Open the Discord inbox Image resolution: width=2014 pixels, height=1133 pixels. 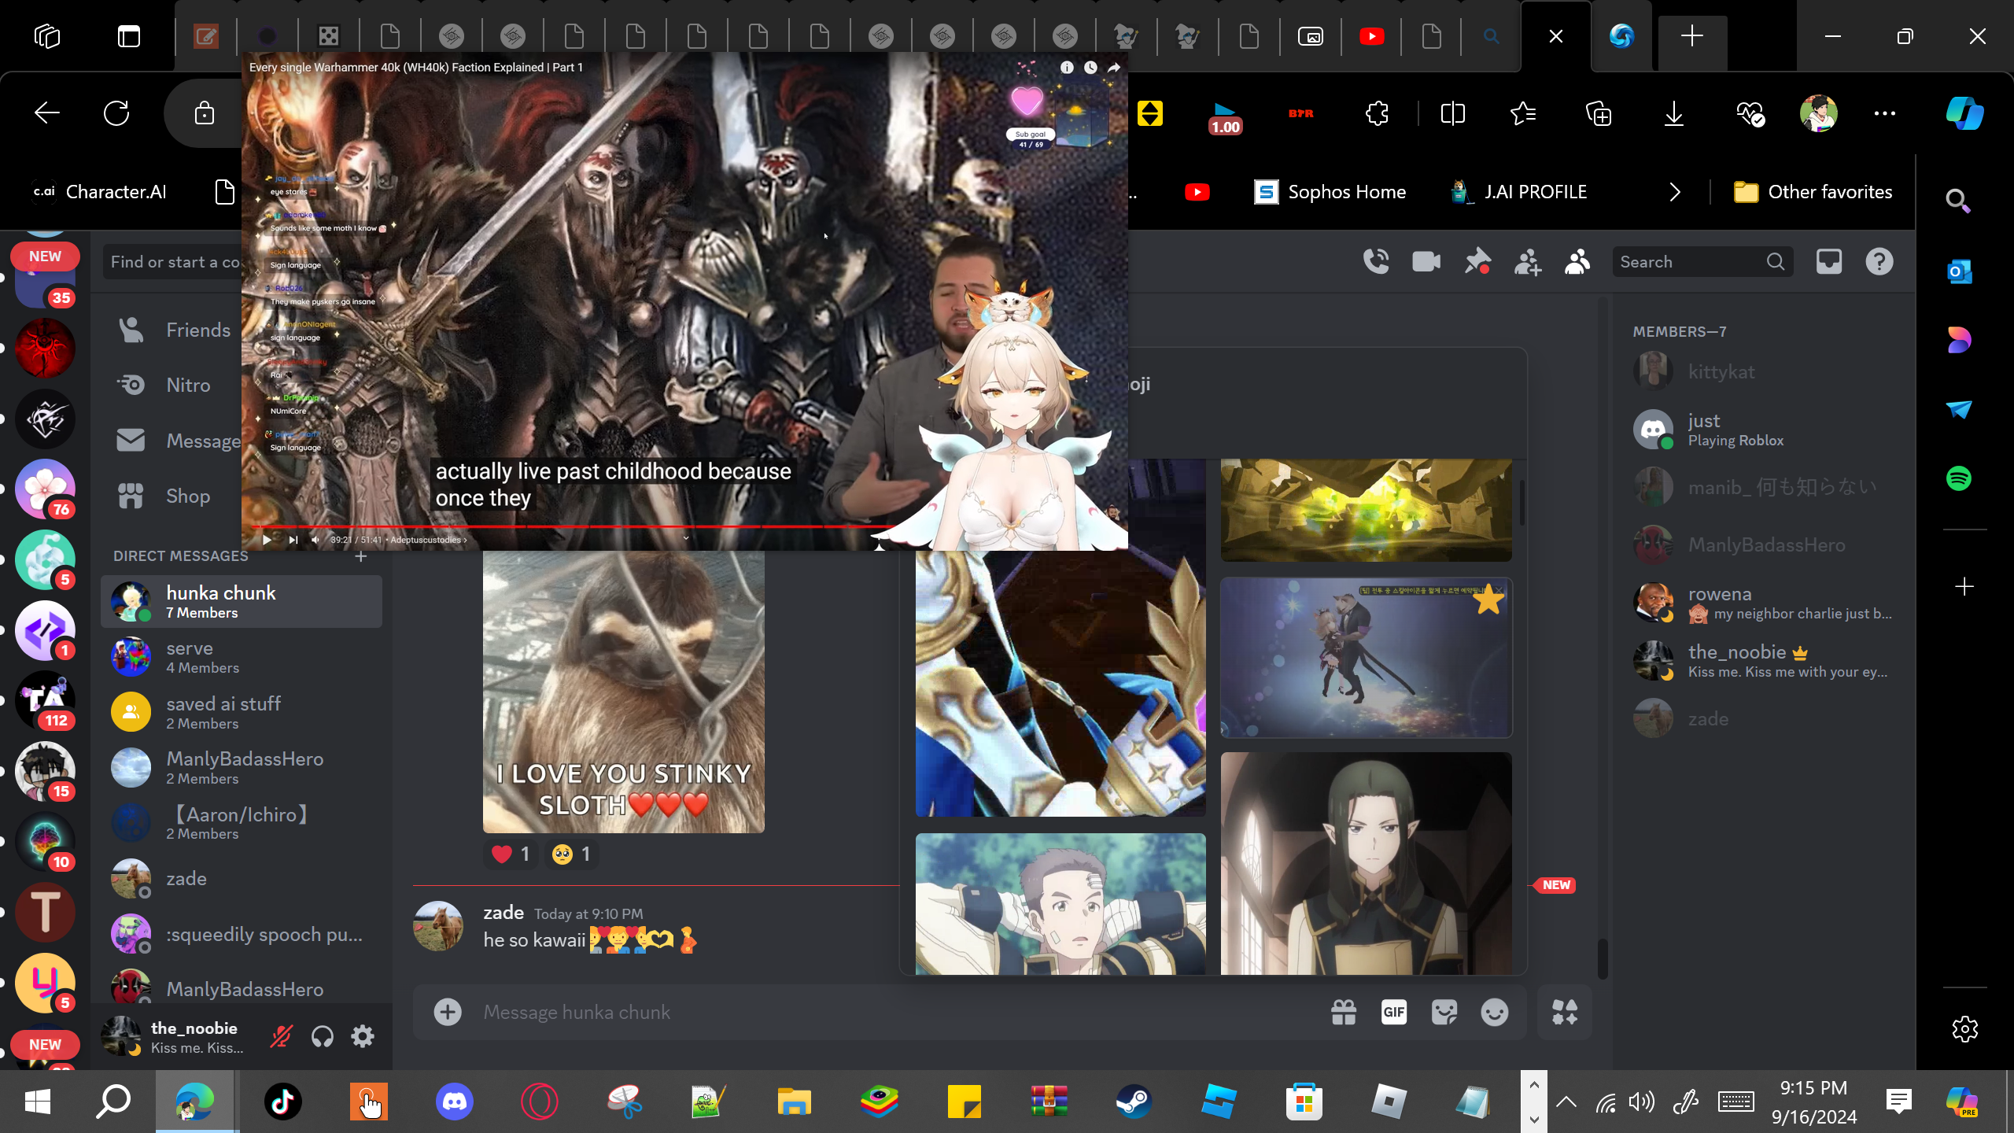[1829, 262]
